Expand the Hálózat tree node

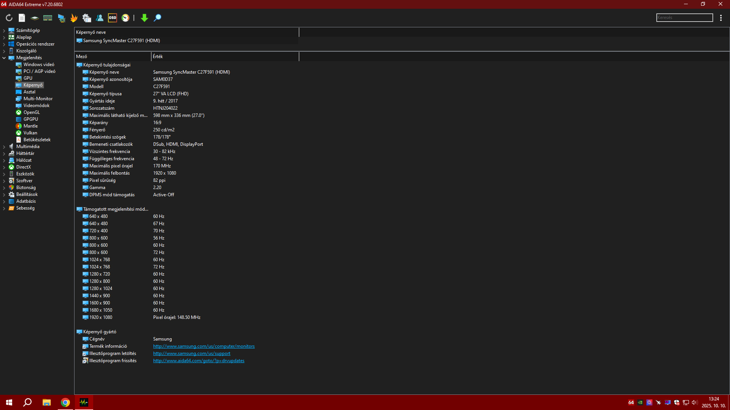tap(4, 160)
